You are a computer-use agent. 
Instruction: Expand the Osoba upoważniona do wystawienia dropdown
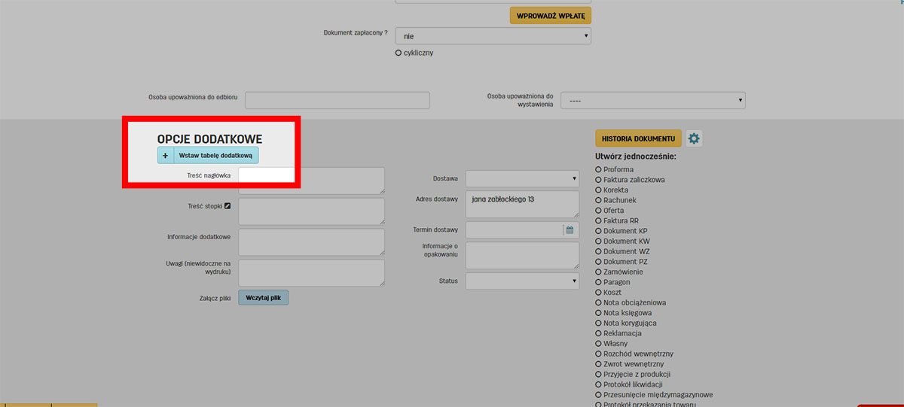pyautogui.click(x=652, y=100)
